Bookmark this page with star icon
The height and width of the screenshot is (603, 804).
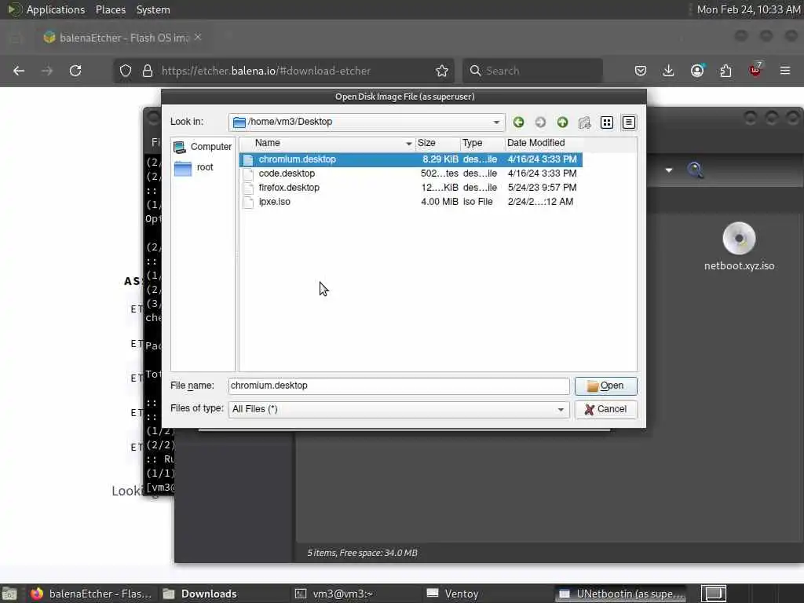coord(442,71)
